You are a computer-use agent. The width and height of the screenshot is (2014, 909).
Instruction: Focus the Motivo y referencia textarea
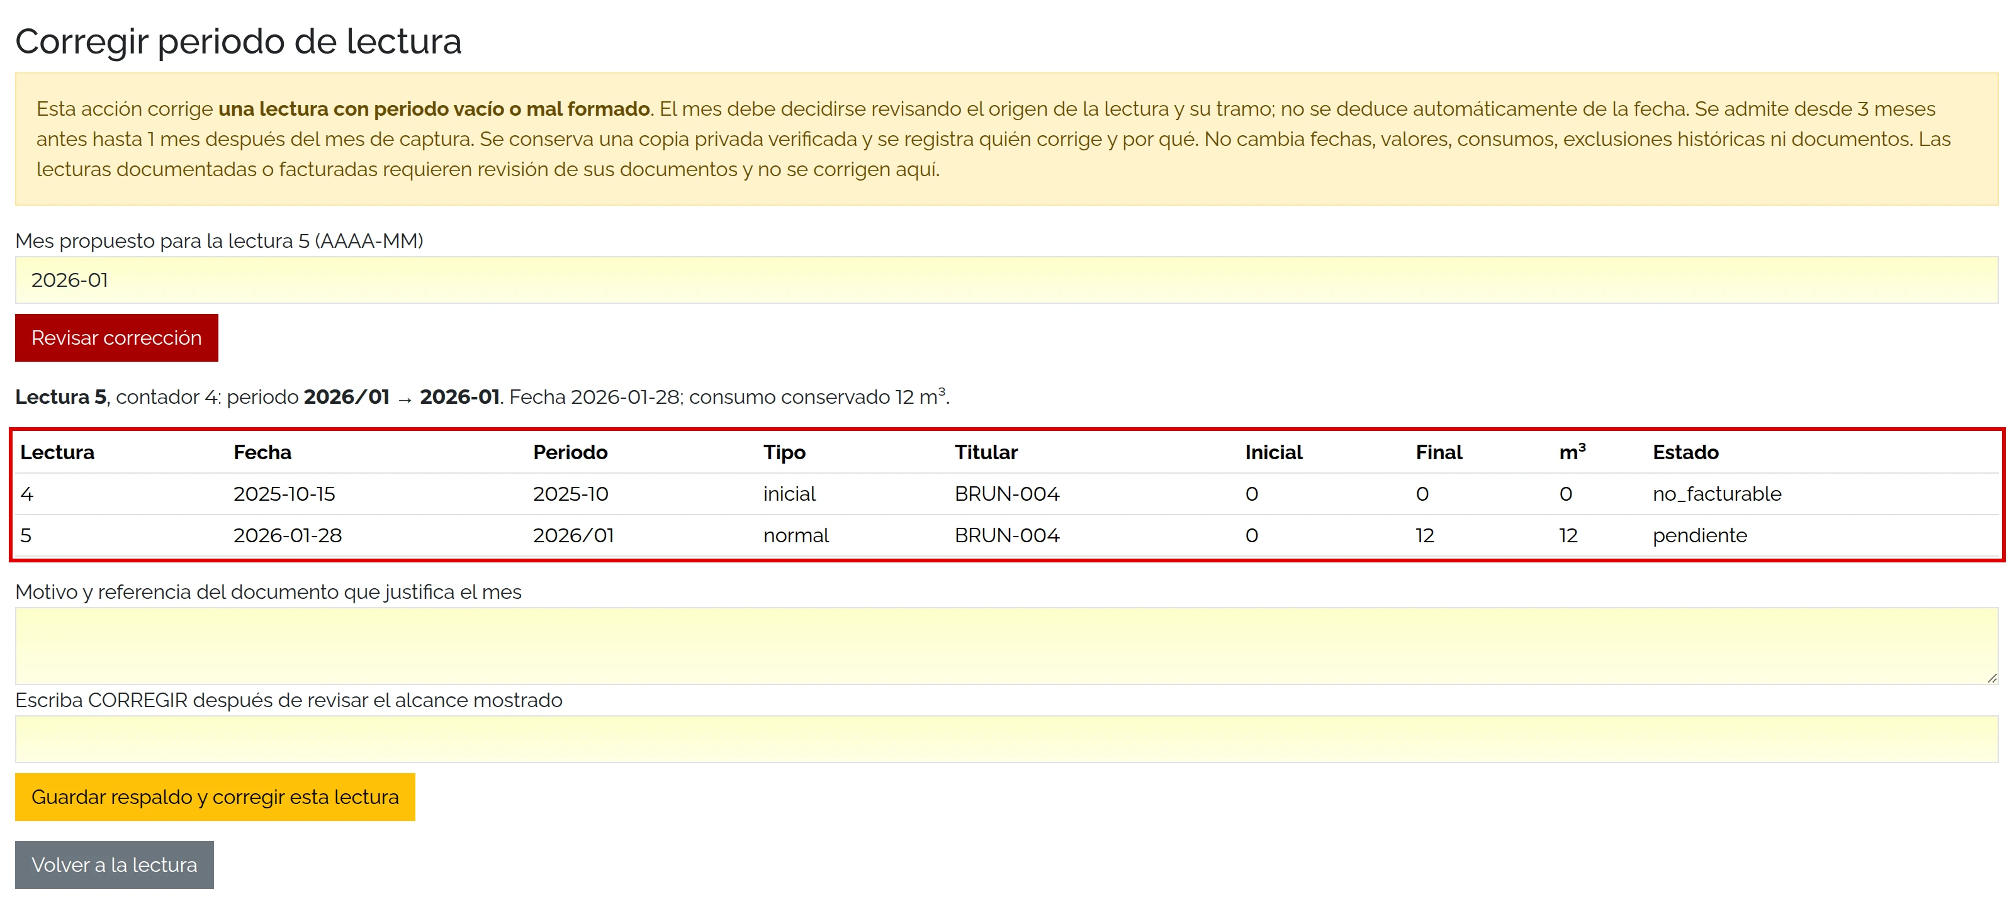pyautogui.click(x=1006, y=645)
